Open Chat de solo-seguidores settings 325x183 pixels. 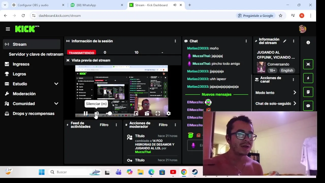(276, 103)
